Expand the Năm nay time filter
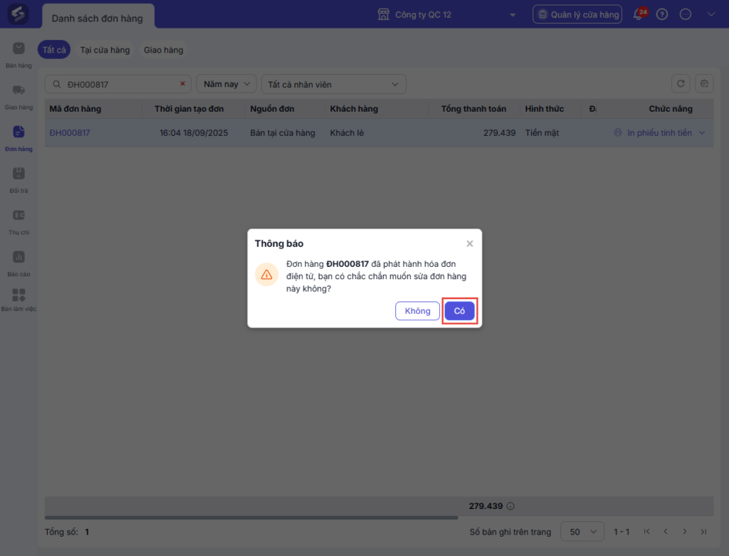This screenshot has width=729, height=556. pos(226,84)
